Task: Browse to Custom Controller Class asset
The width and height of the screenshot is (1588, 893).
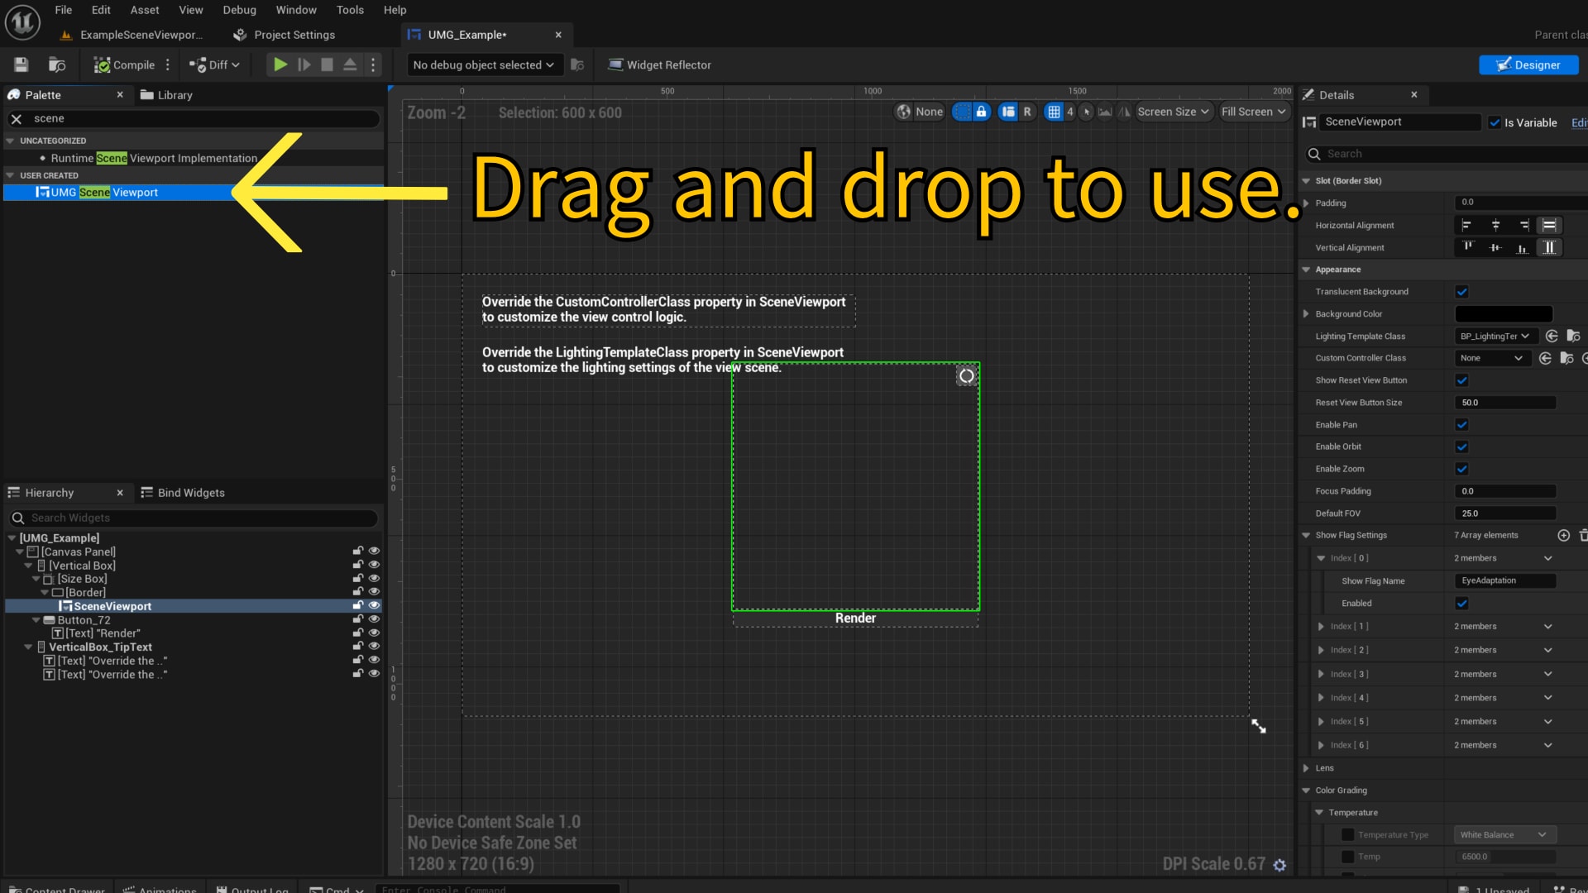Action: [x=1566, y=358]
